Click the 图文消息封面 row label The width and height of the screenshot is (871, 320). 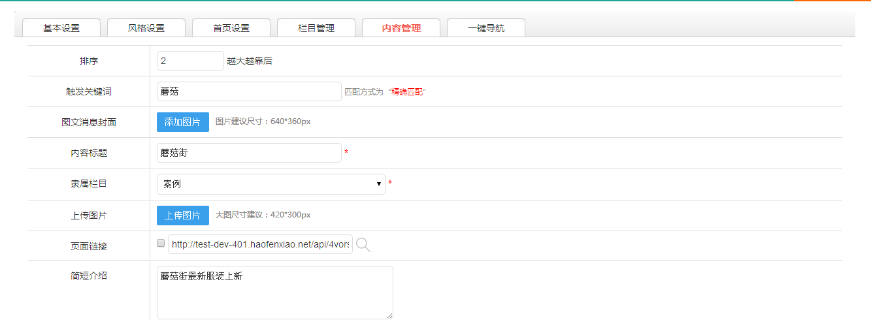point(89,122)
